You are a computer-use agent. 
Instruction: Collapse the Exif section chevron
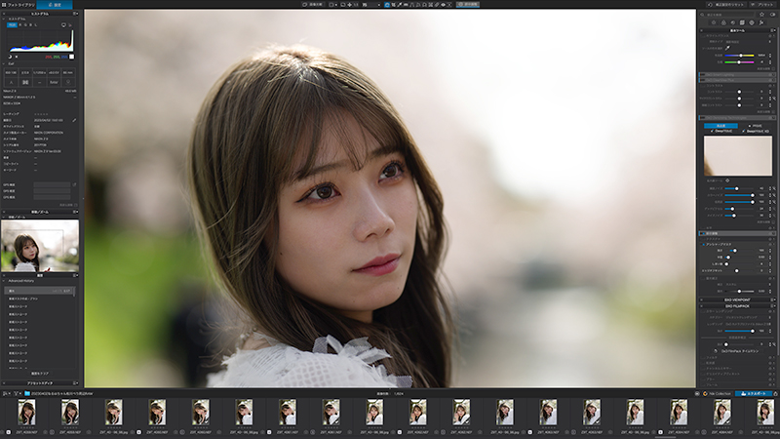coord(4,63)
